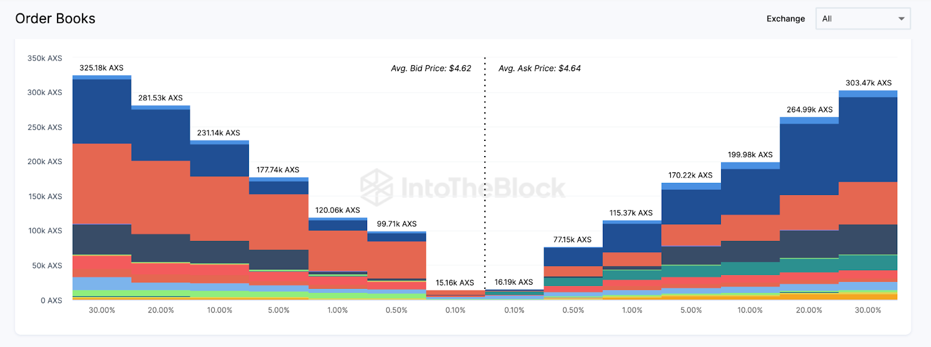931x347 pixels.
Task: Click the Avg. Ask Price label
Action: click(539, 69)
